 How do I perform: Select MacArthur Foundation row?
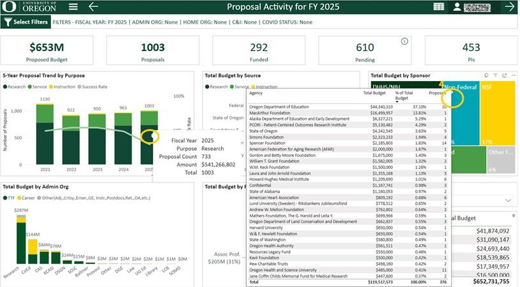click(348, 113)
